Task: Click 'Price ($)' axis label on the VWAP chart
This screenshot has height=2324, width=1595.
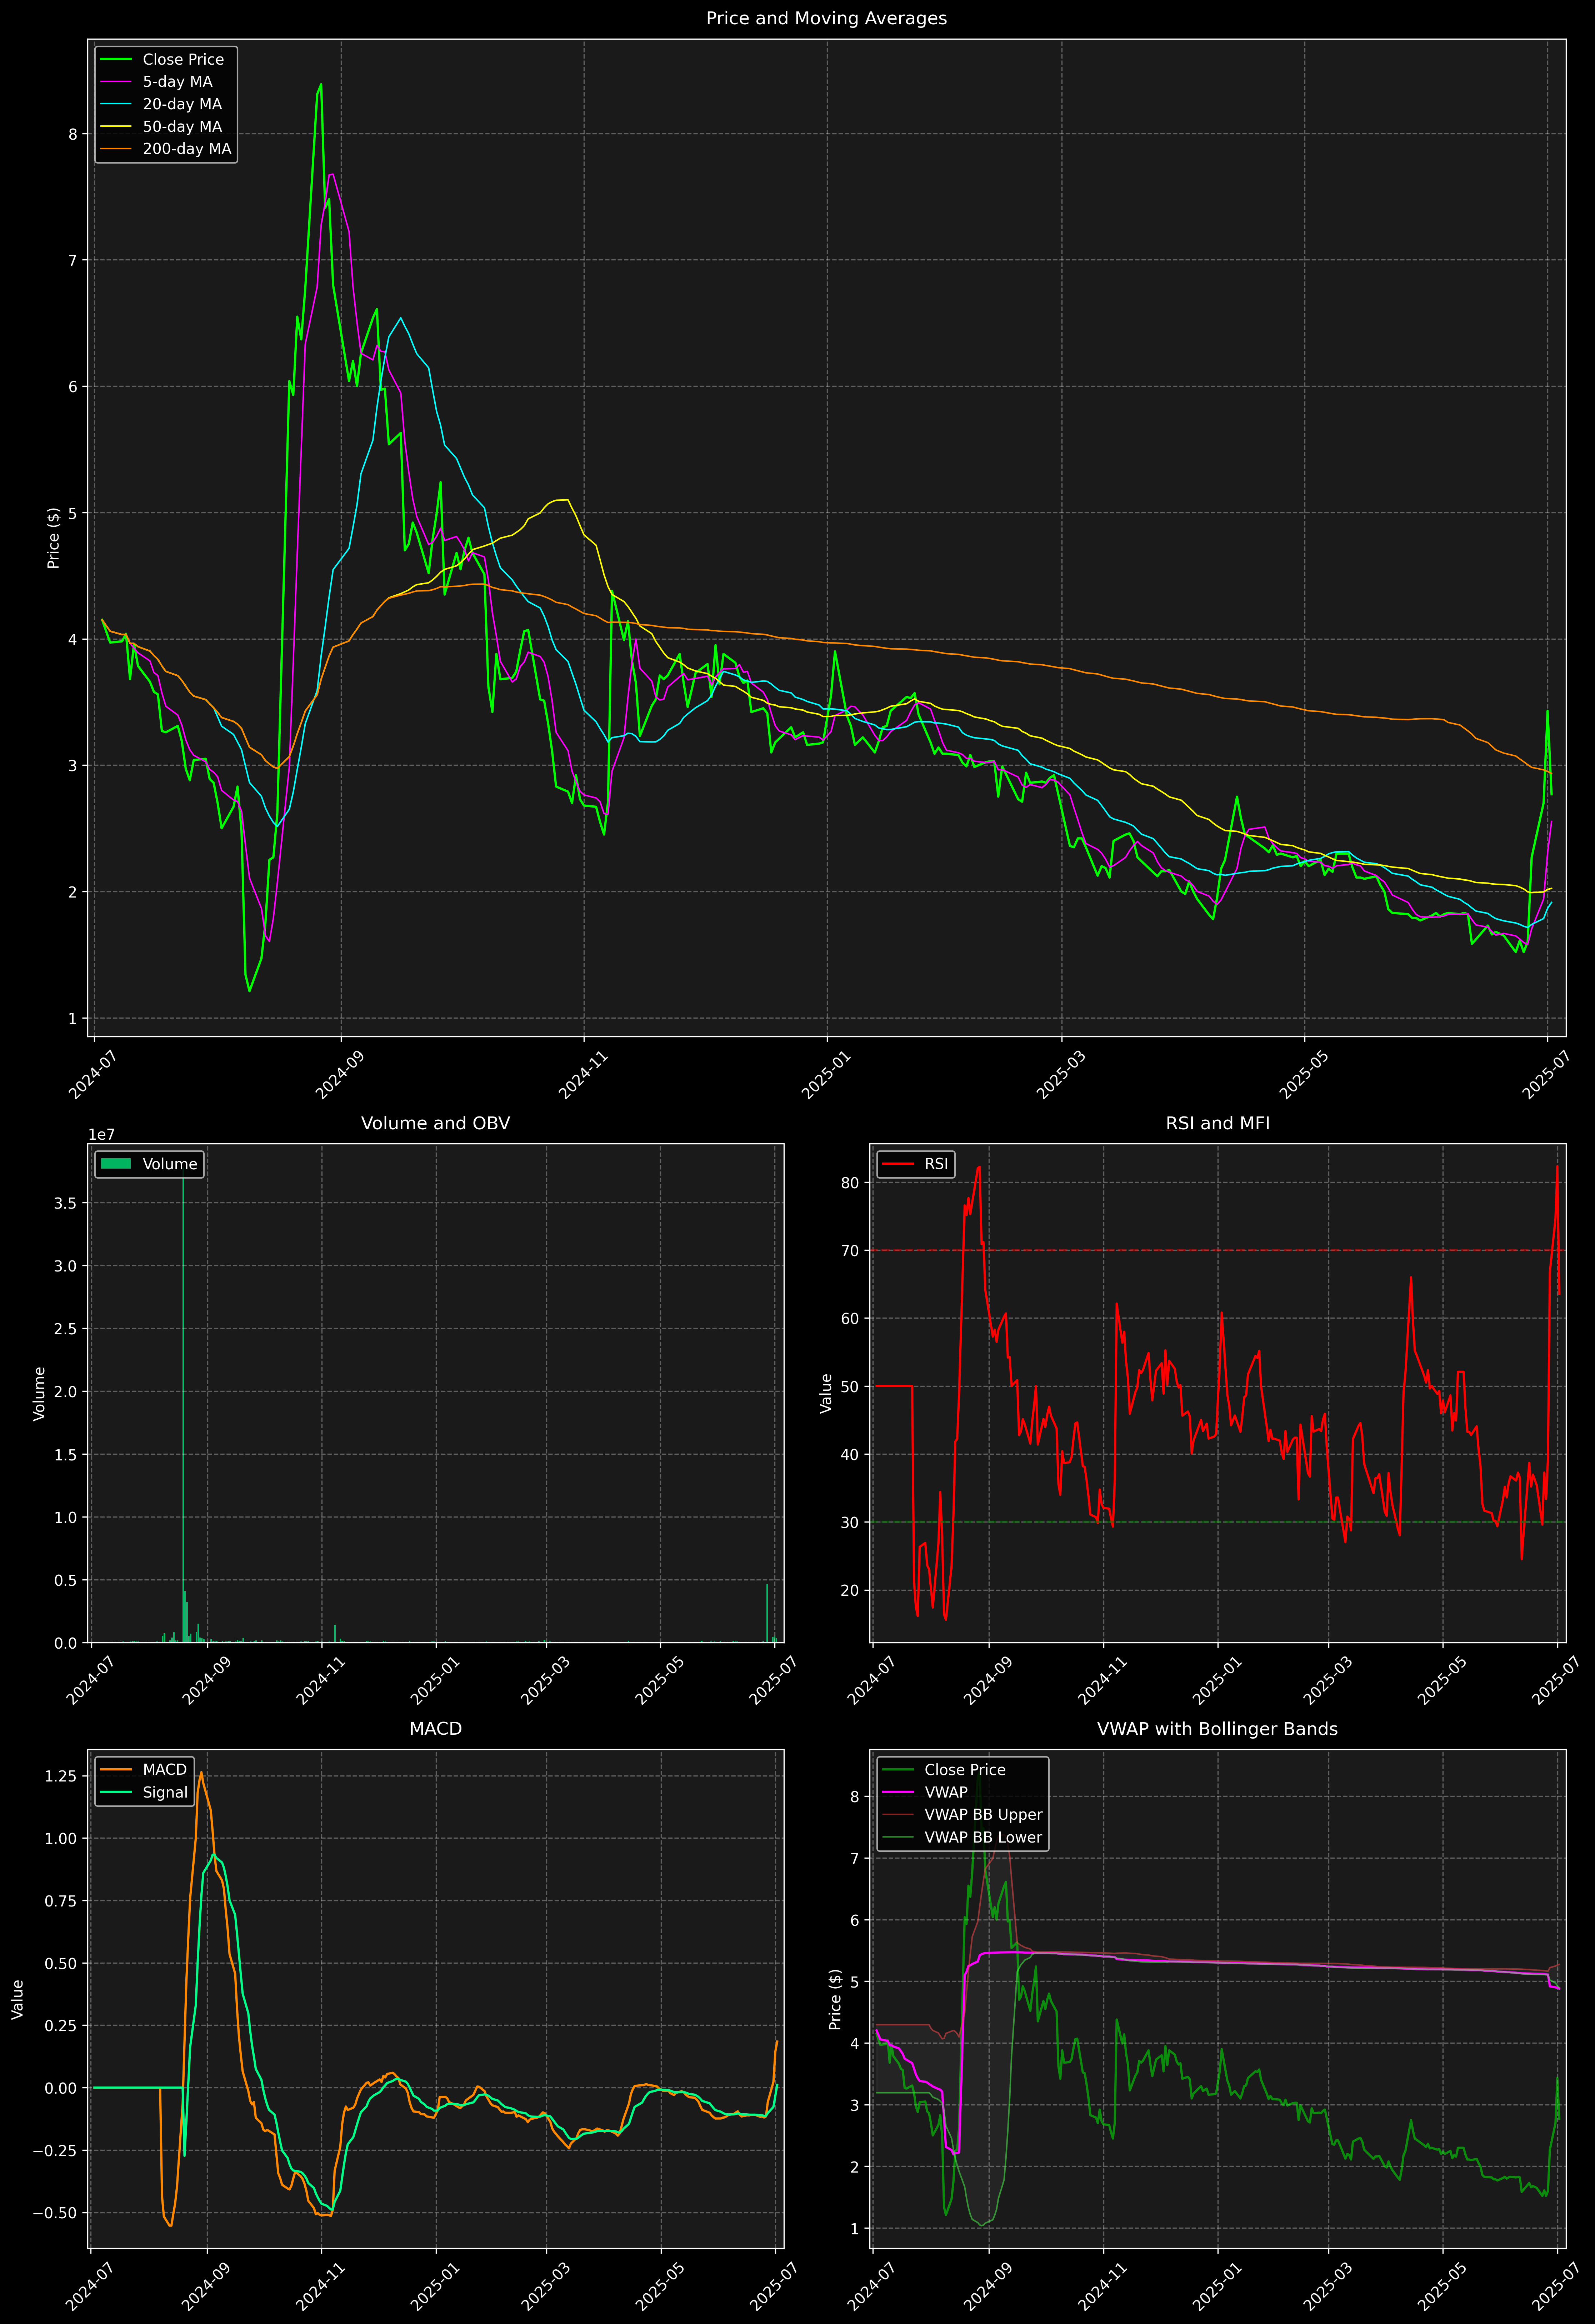Action: point(835,1999)
